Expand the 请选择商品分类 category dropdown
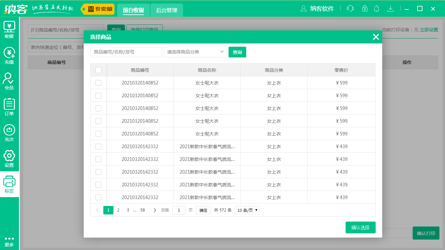Screen dimensions: 445x250 pos(195,52)
